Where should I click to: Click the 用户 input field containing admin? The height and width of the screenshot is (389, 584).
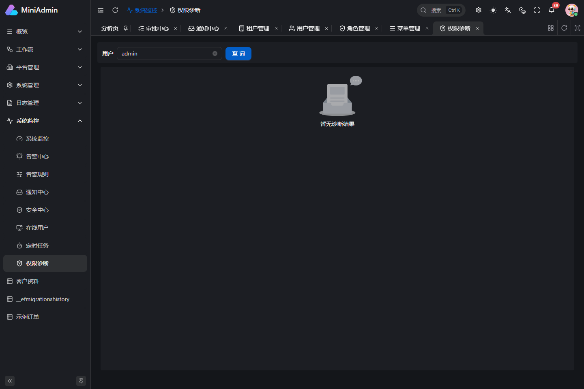pos(169,53)
